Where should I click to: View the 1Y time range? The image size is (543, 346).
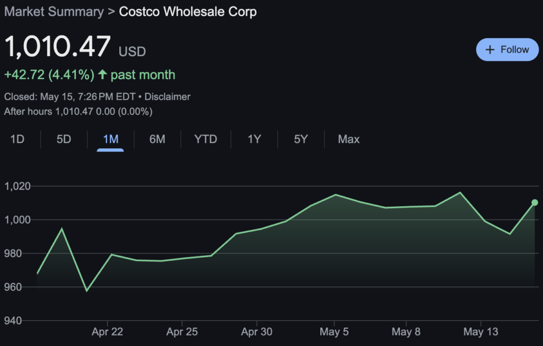point(254,139)
